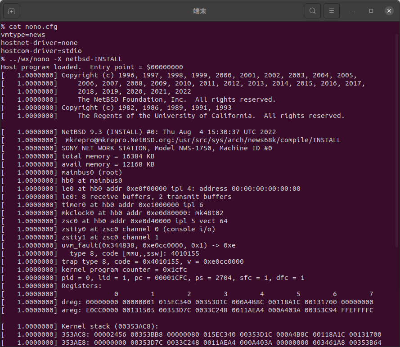Click the 'Registers:' line
400x347 pixels.
coord(51,286)
